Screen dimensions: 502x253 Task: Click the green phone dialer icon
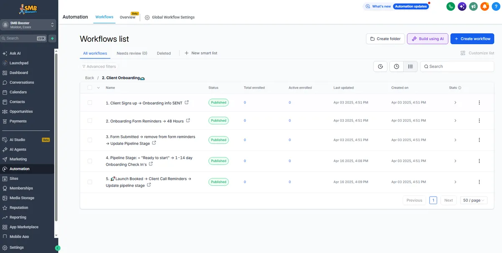click(x=451, y=6)
